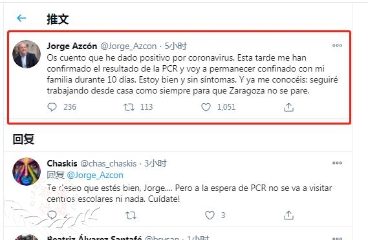368x240 pixels.
Task: Open Jorge Azcón's profile picture
Action: click(27, 54)
